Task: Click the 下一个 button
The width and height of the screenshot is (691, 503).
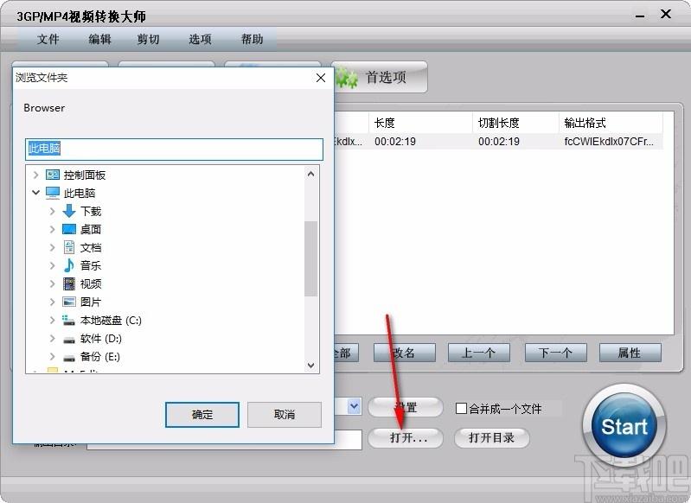Action: 556,353
